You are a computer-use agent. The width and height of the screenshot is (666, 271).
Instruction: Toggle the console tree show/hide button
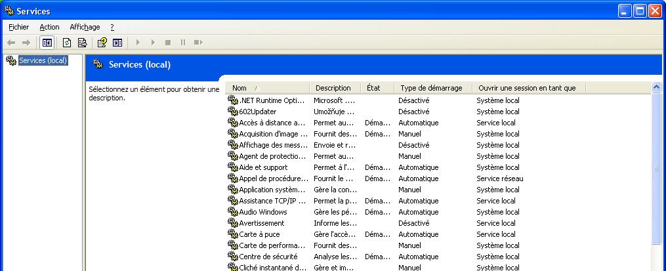(x=47, y=43)
